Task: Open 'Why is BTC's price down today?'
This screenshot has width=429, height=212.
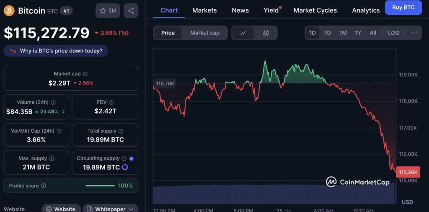Action: 56,51
